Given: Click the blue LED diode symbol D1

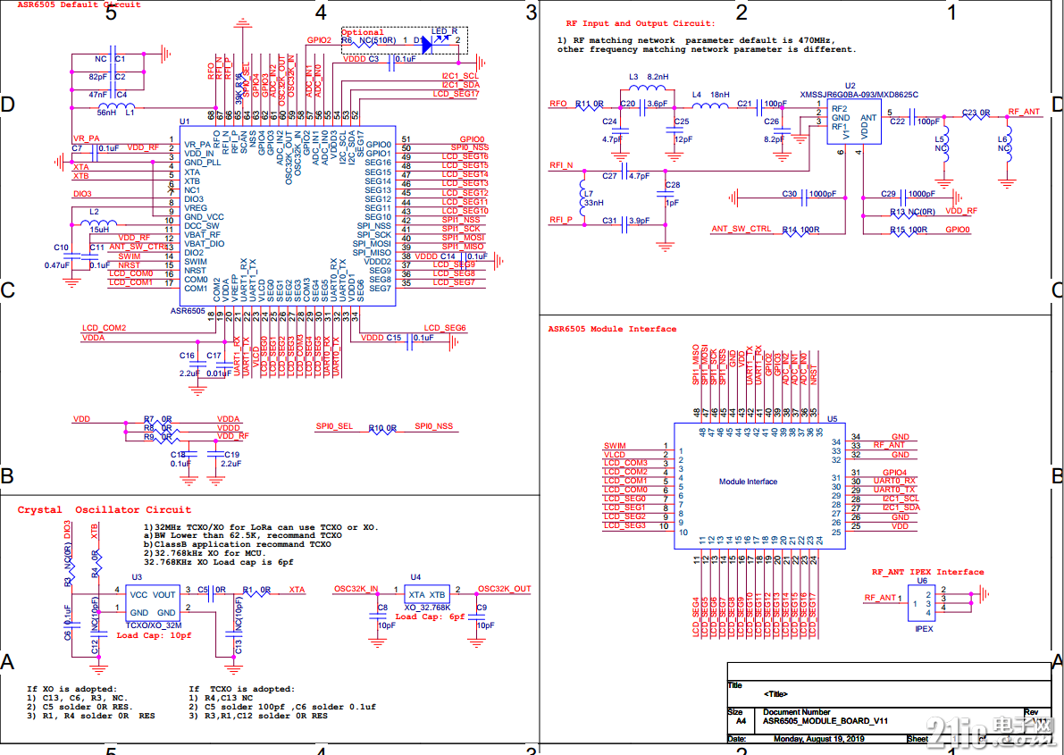Looking at the screenshot, I should click(x=427, y=45).
